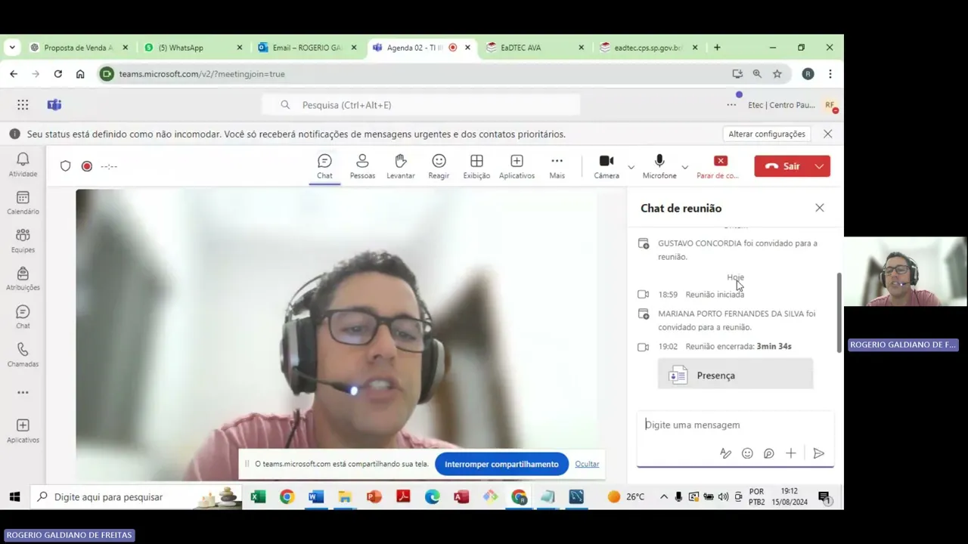The image size is (968, 544).
Task: Open Chat in the Teams left sidebar
Action: [x=23, y=317]
